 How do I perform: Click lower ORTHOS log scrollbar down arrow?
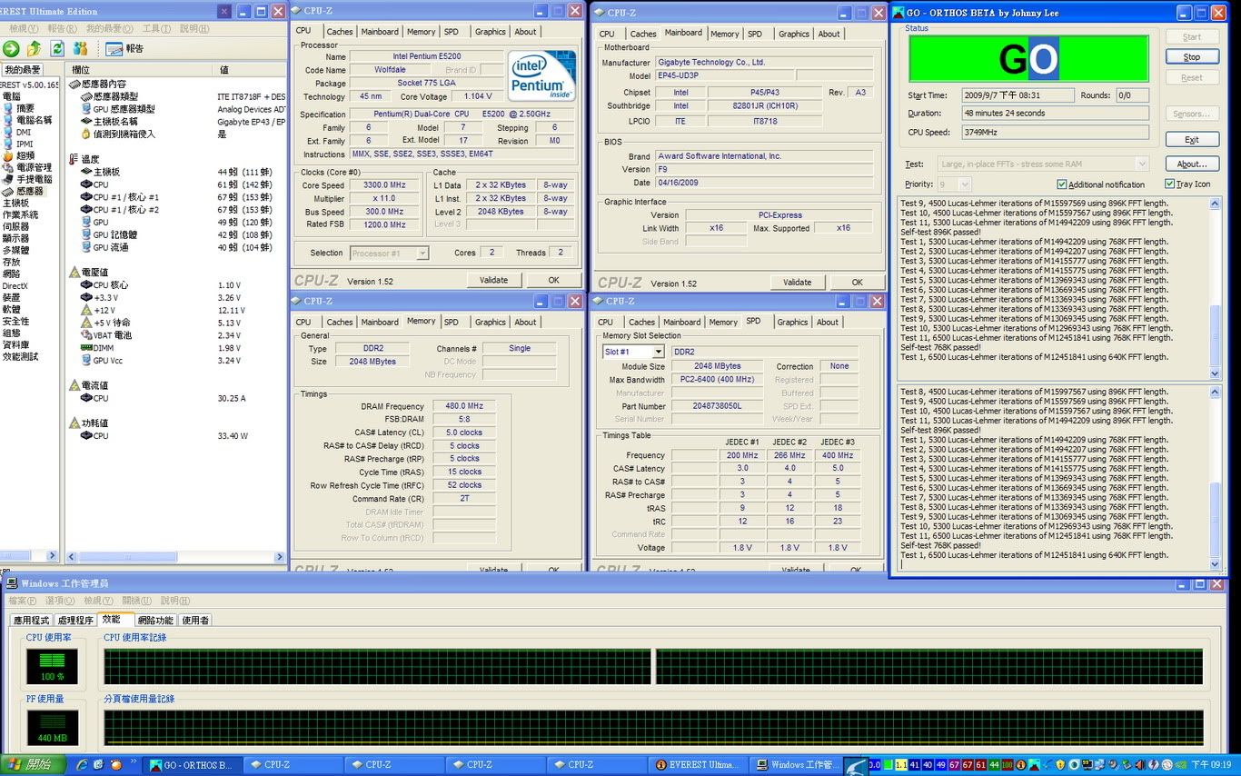point(1216,564)
